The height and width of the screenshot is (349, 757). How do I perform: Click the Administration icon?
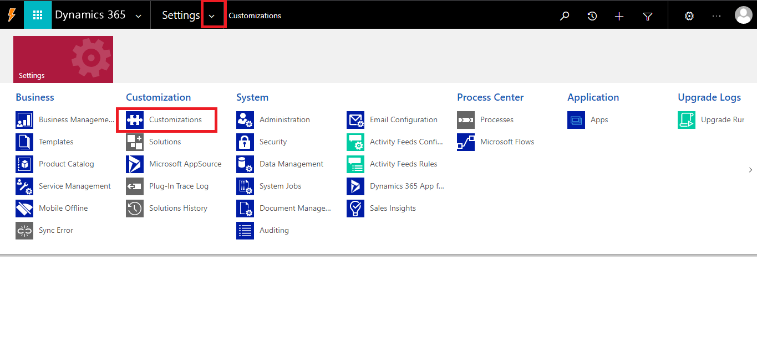click(245, 119)
